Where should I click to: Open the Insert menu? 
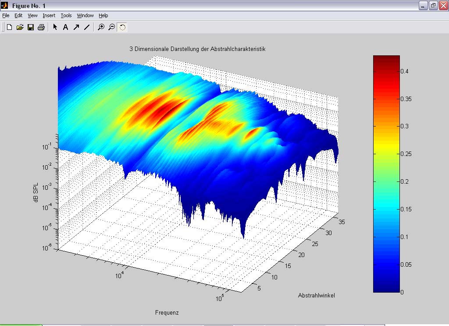click(49, 15)
